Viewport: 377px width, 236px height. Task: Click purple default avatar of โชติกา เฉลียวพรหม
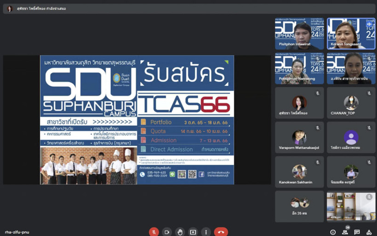[x=351, y=137]
